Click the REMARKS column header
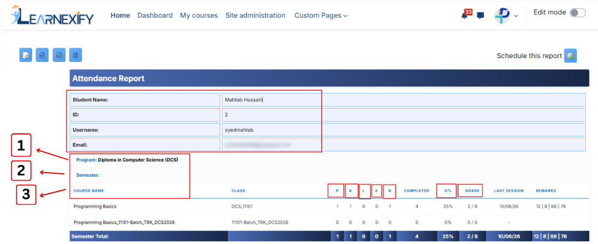The width and height of the screenshot is (598, 244). pyautogui.click(x=546, y=191)
